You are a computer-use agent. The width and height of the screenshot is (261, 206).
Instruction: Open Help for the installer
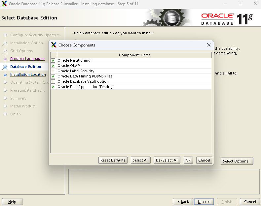(x=12, y=202)
